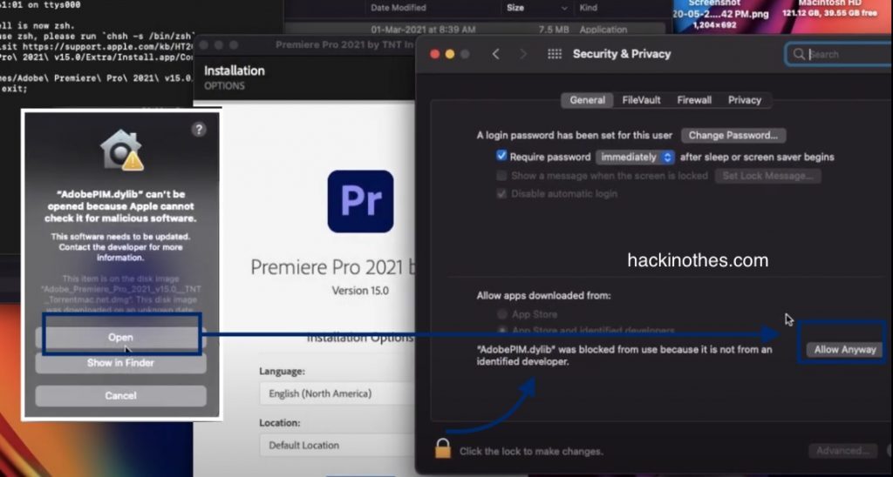Click the Size column header in Finder

click(515, 8)
